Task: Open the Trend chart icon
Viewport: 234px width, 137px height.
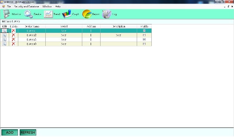Action: click(x=48, y=14)
